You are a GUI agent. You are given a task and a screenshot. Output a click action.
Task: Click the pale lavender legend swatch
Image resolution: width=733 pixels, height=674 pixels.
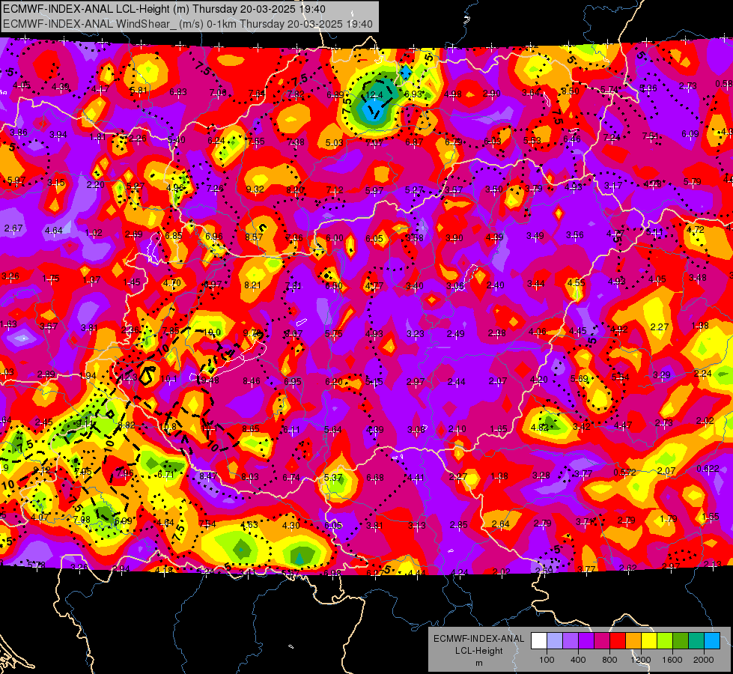(x=555, y=640)
